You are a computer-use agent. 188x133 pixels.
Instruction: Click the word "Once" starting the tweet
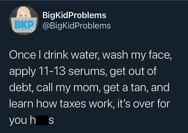tap(23, 55)
